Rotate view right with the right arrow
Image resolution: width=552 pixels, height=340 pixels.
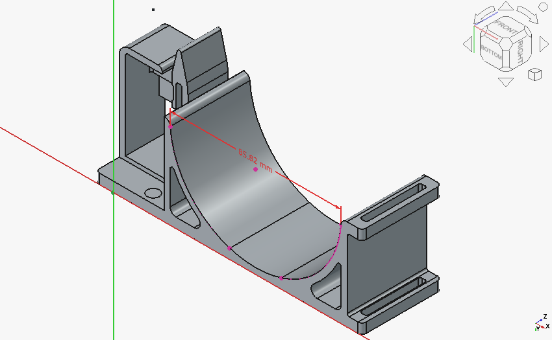coord(544,44)
